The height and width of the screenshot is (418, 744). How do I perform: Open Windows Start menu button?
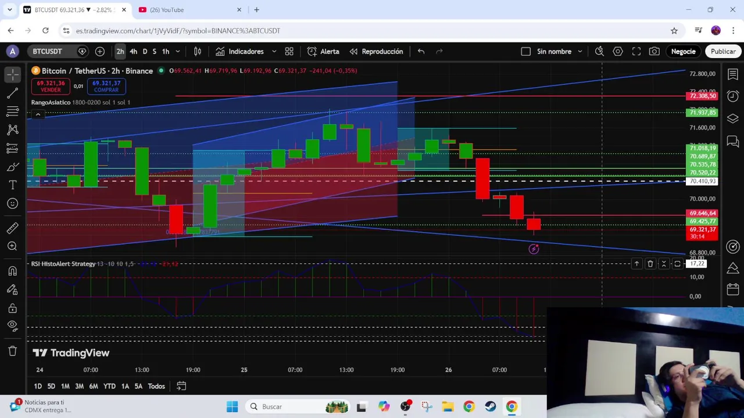tap(232, 407)
